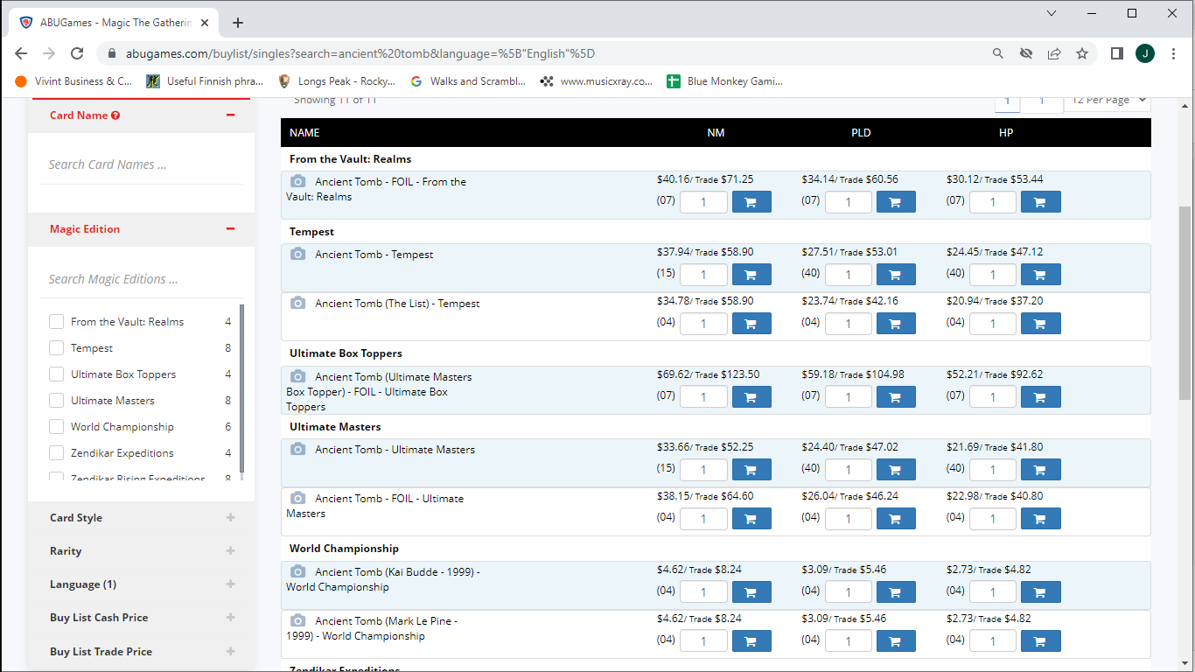Open the 12 Per Page dropdown
Viewport: 1195px width, 672px height.
point(1108,101)
